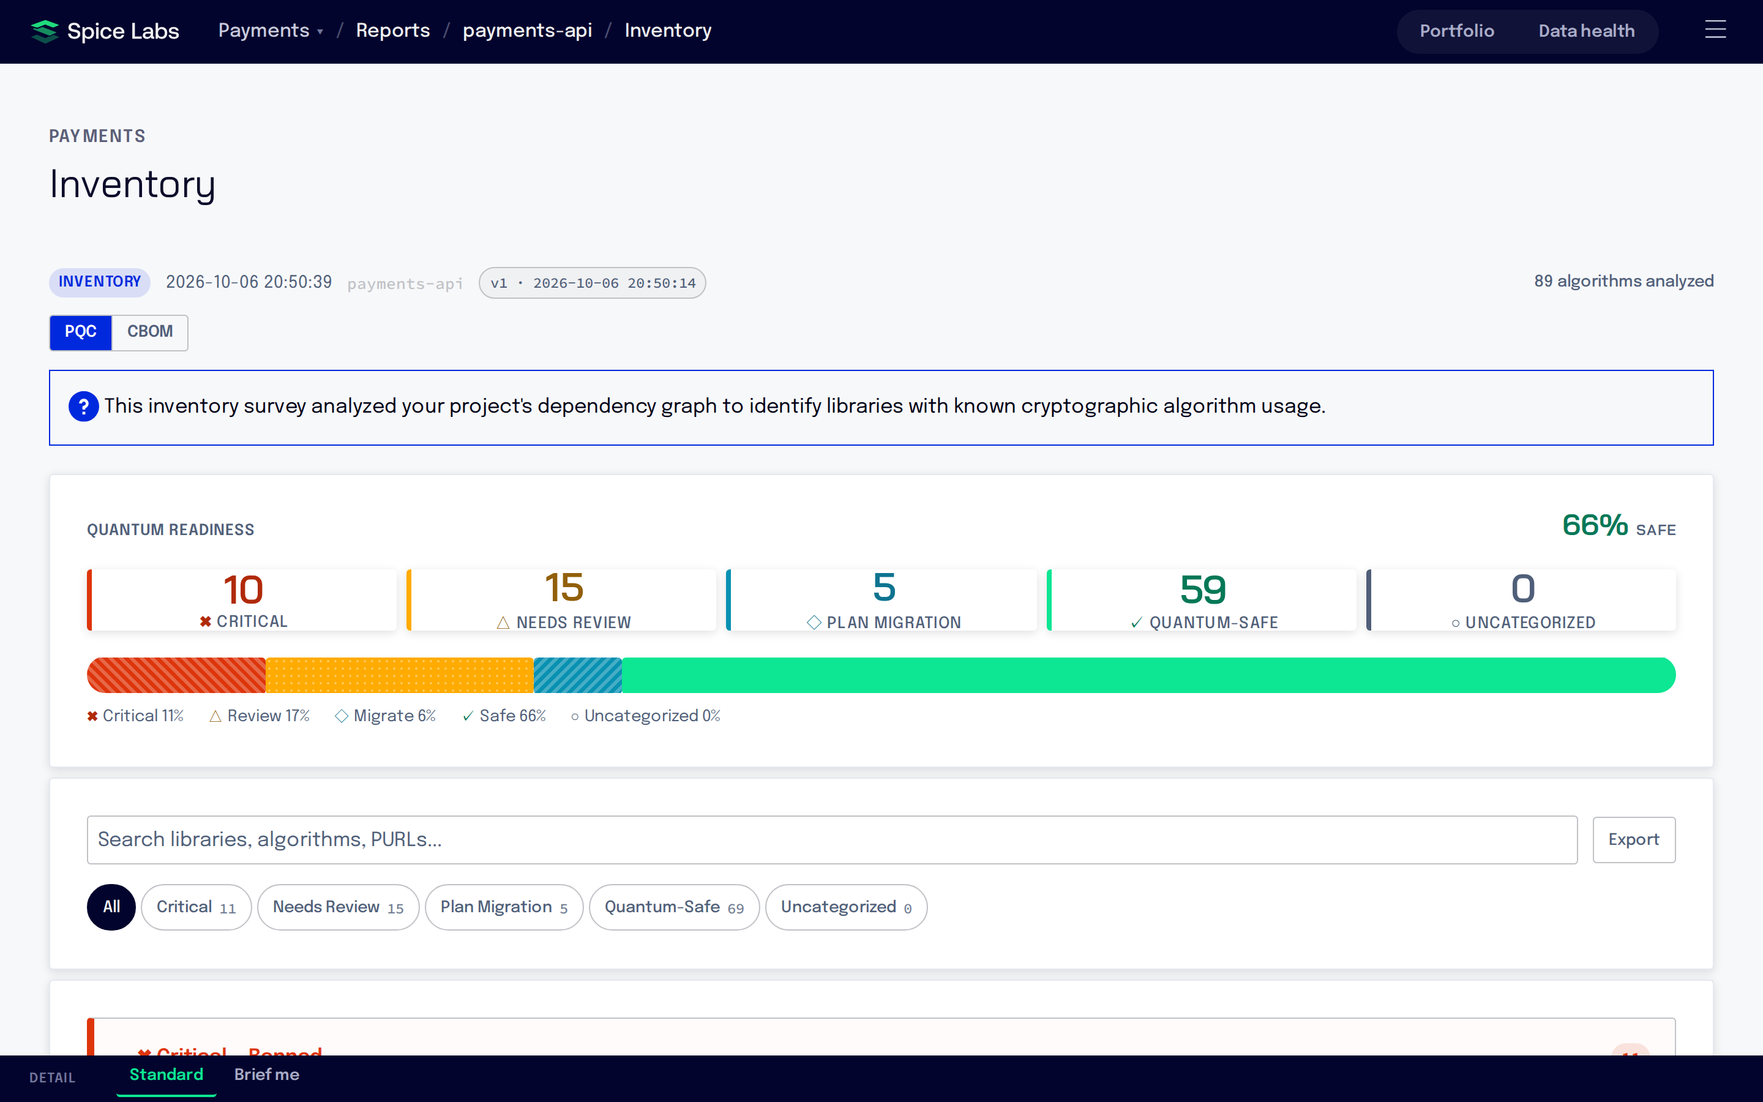Click the Review legend triangle icon
The height and width of the screenshot is (1102, 1763).
click(215, 716)
